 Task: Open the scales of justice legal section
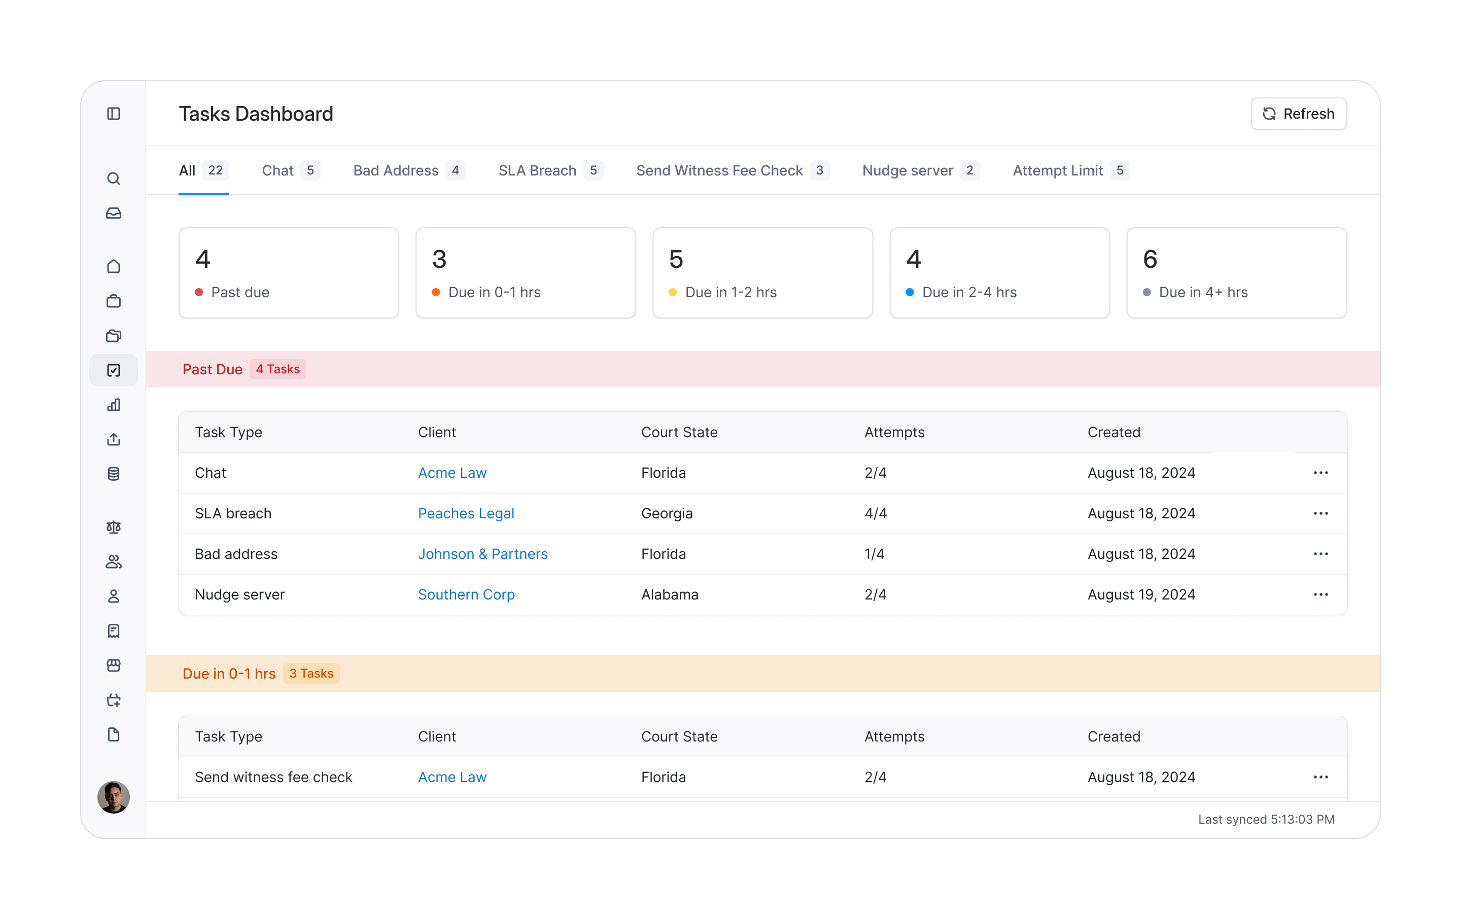(x=114, y=527)
